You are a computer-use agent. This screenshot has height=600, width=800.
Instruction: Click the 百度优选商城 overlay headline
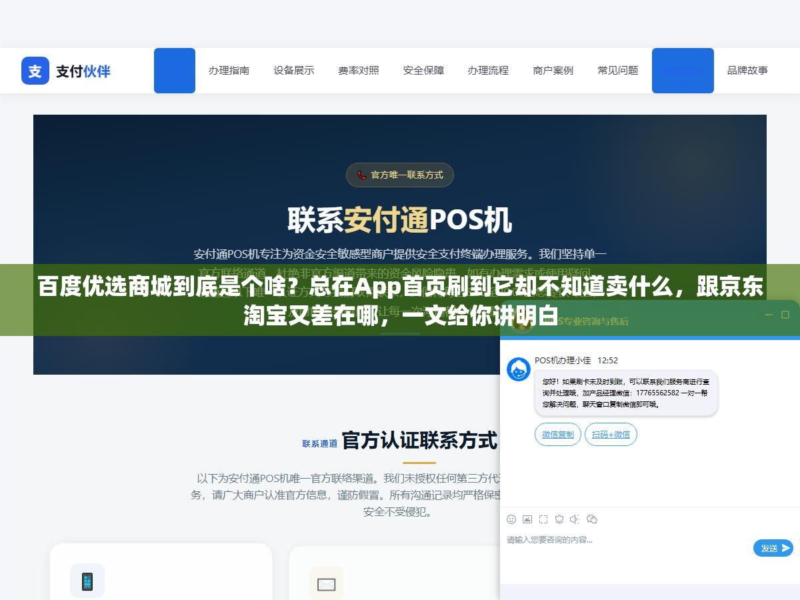point(400,301)
